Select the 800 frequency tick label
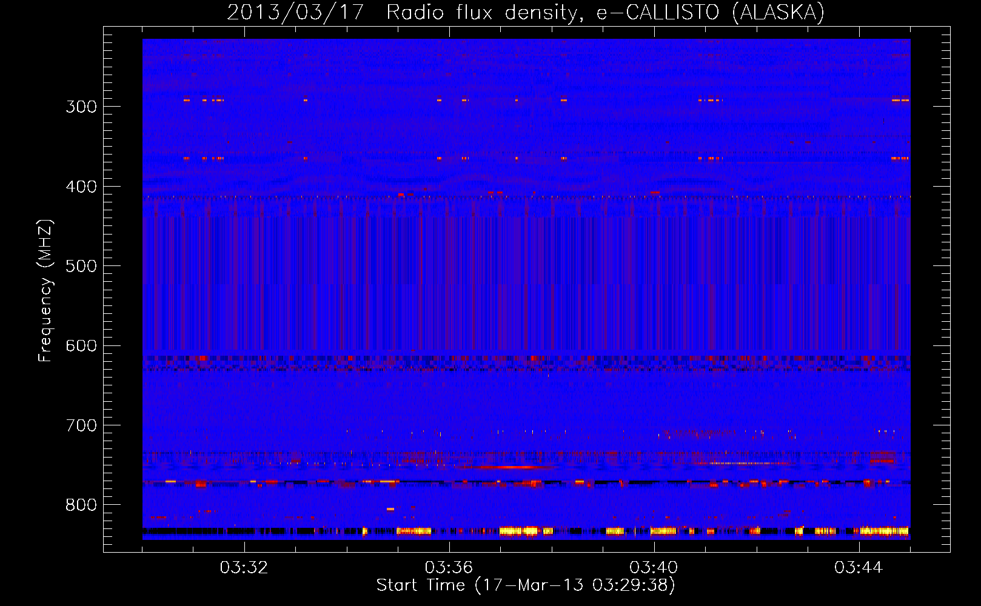The width and height of the screenshot is (981, 606). pos(81,505)
